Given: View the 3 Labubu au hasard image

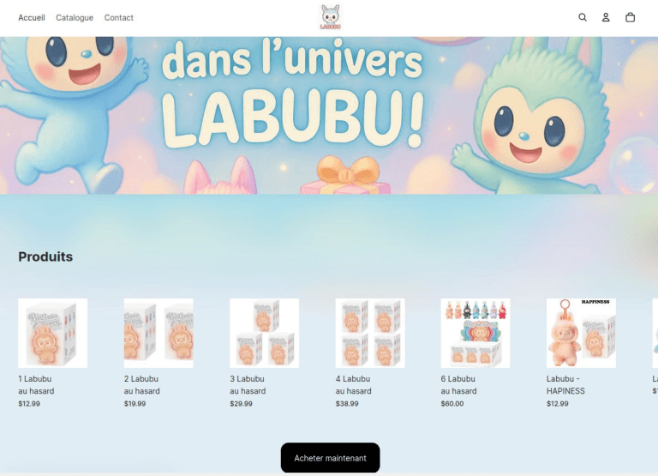Looking at the screenshot, I should point(265,333).
